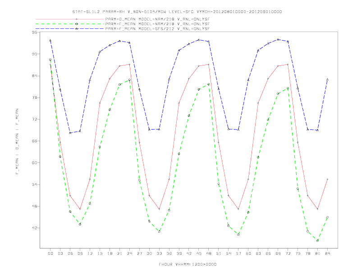Click x-axis forecast hour label 24
Image resolution: width=357 pixels, height=276 pixels.
click(129, 253)
